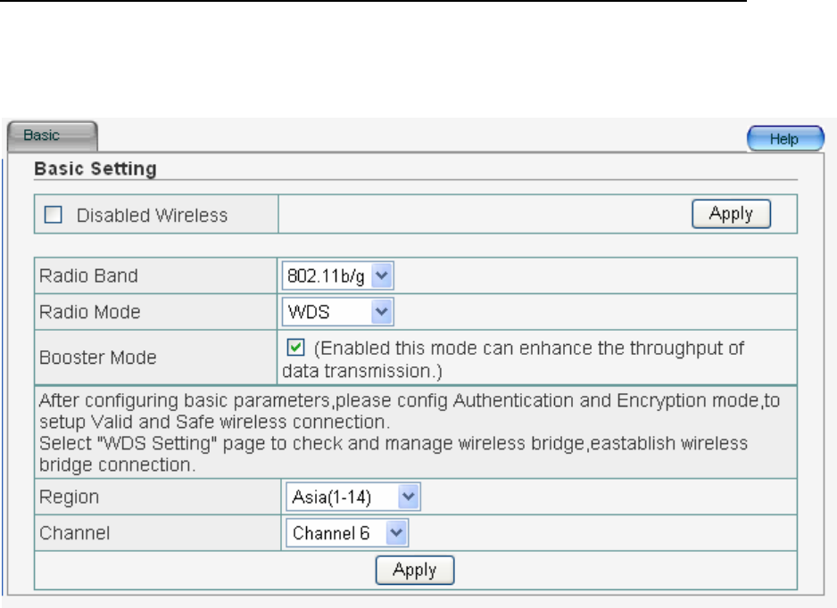Viewport: 837px width, 608px height.
Task: Click the Booster Mode label
Action: click(x=97, y=357)
